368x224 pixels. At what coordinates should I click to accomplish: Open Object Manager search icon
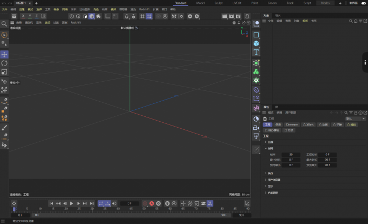coord(351,21)
